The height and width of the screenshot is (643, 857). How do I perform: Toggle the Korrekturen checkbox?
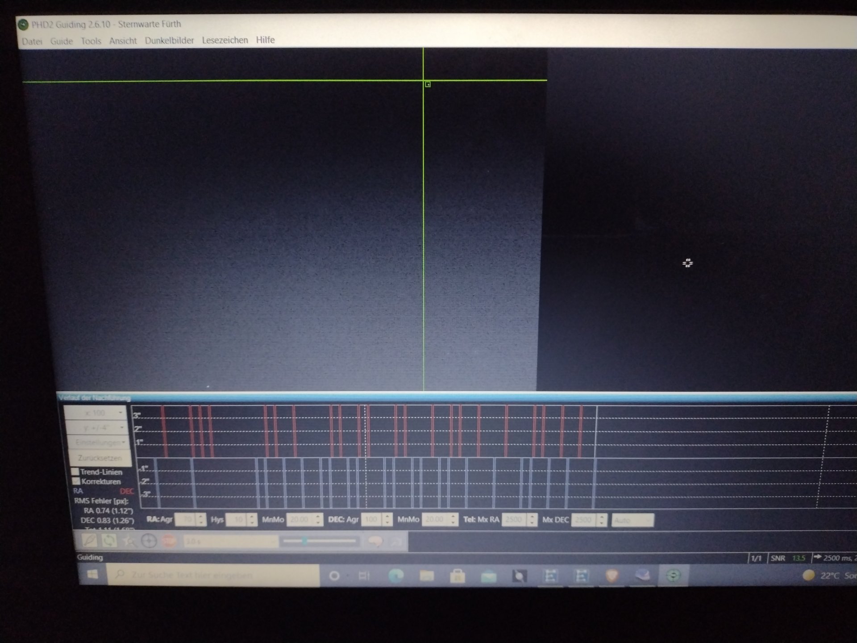[x=76, y=481]
